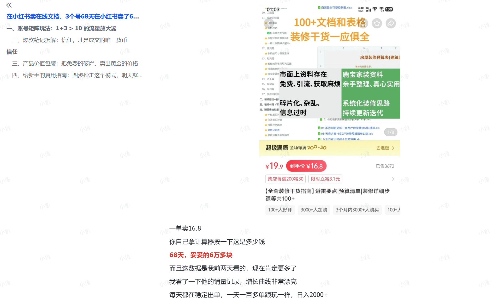This screenshot has width=494, height=304.
Task: Collapse the left article panel with the « chevron
Action: coord(9,5)
